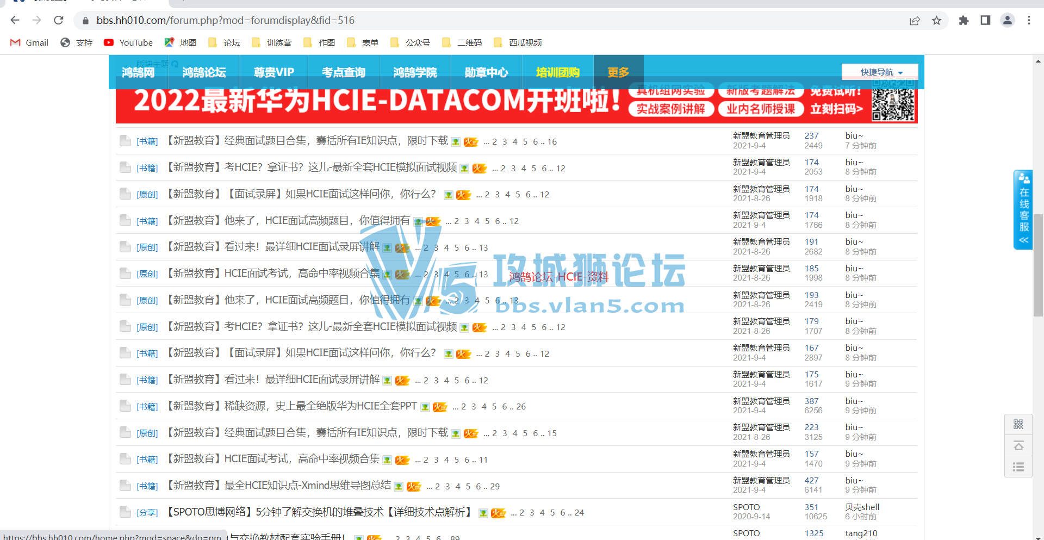Open Chrome three-dot menu

1029,20
